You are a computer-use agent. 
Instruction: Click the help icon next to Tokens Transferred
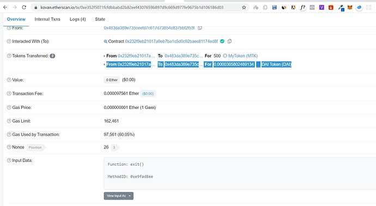[x=9, y=56]
